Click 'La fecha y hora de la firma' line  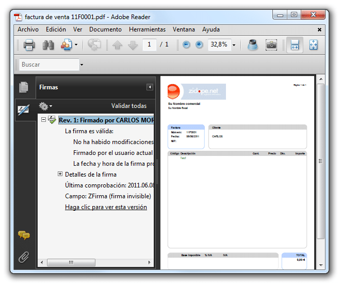pyautogui.click(x=113, y=164)
